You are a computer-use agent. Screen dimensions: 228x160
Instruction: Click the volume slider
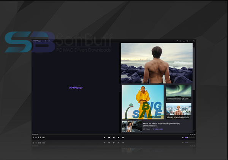click(x=190, y=138)
